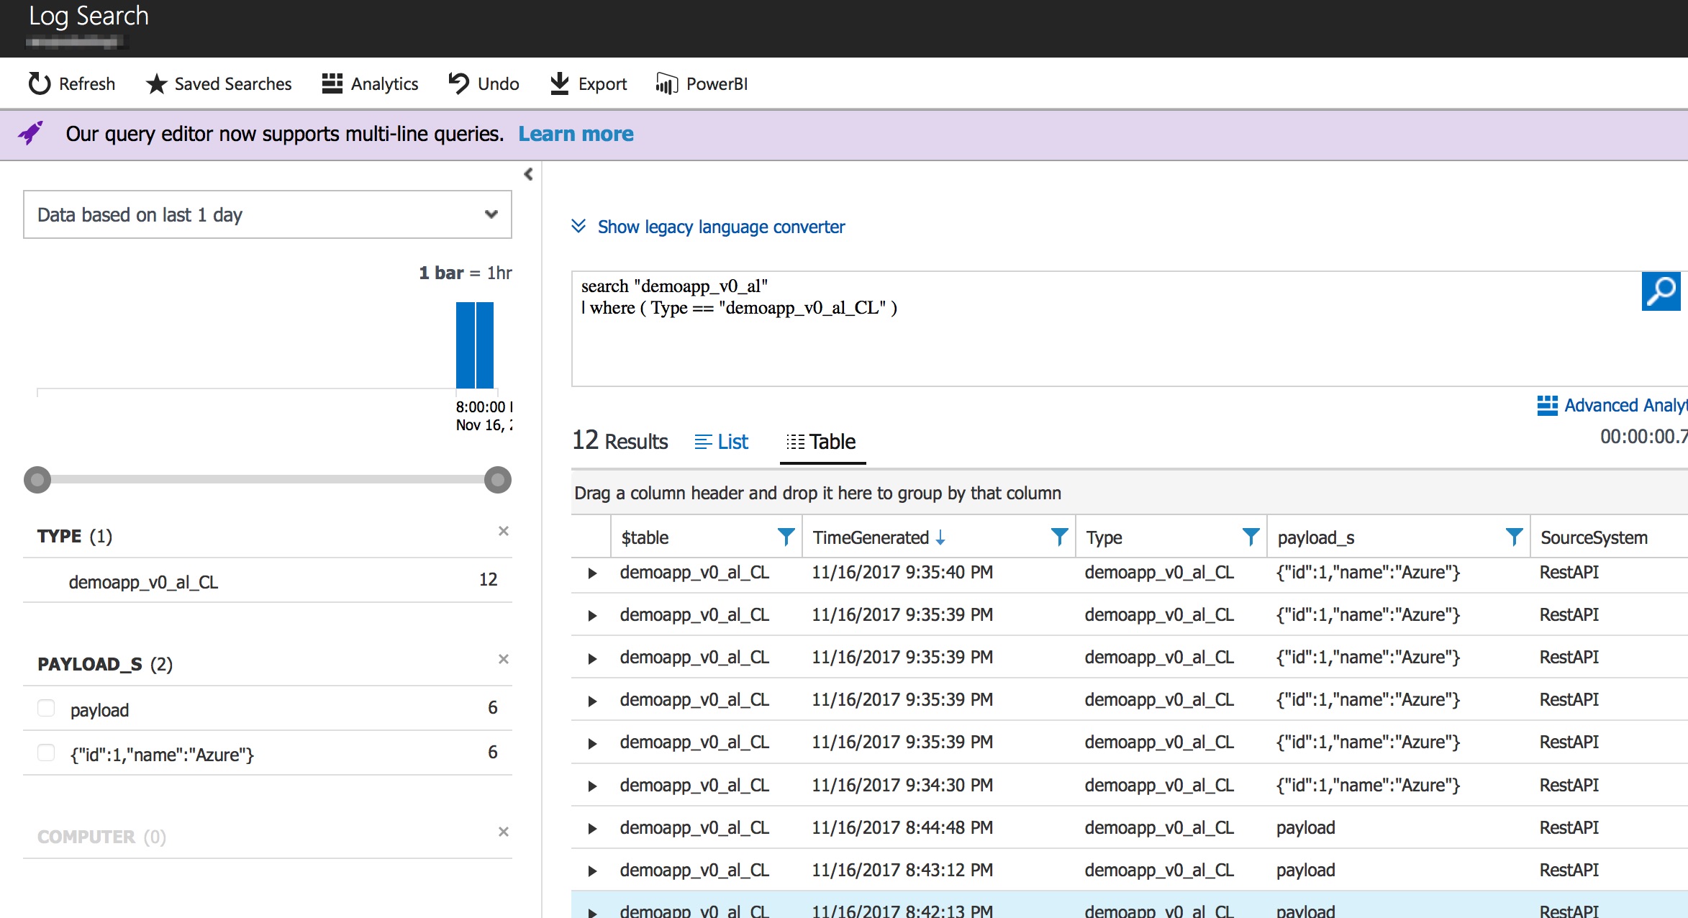The width and height of the screenshot is (1688, 918).
Task: Expand Show legacy language converter chevron
Action: [578, 226]
